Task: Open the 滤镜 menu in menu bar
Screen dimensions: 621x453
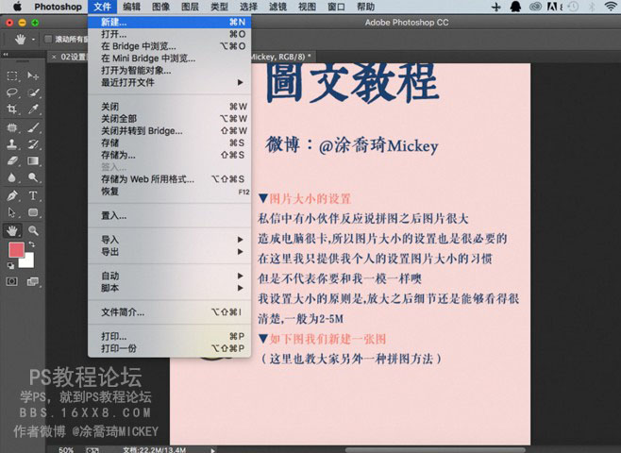Action: click(x=277, y=7)
